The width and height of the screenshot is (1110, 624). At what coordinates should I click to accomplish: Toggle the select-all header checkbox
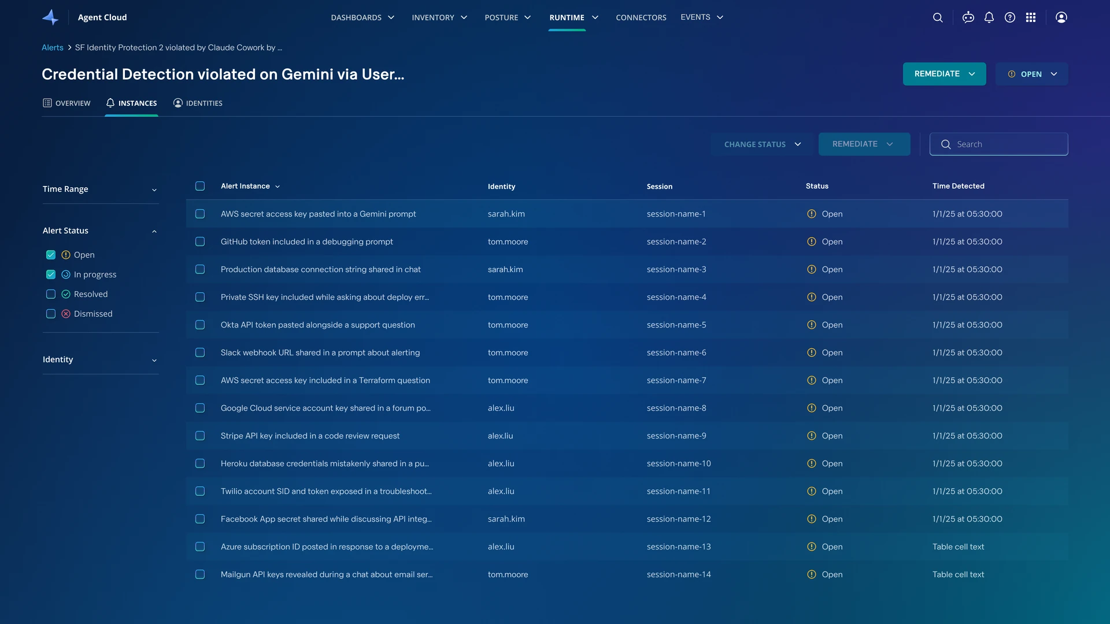tap(200, 186)
